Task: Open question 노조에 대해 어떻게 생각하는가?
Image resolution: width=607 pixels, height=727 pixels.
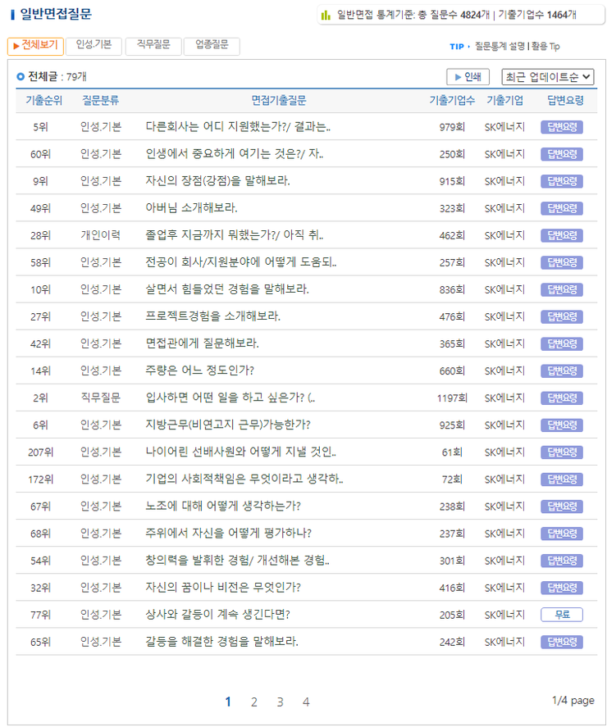Action: (222, 506)
